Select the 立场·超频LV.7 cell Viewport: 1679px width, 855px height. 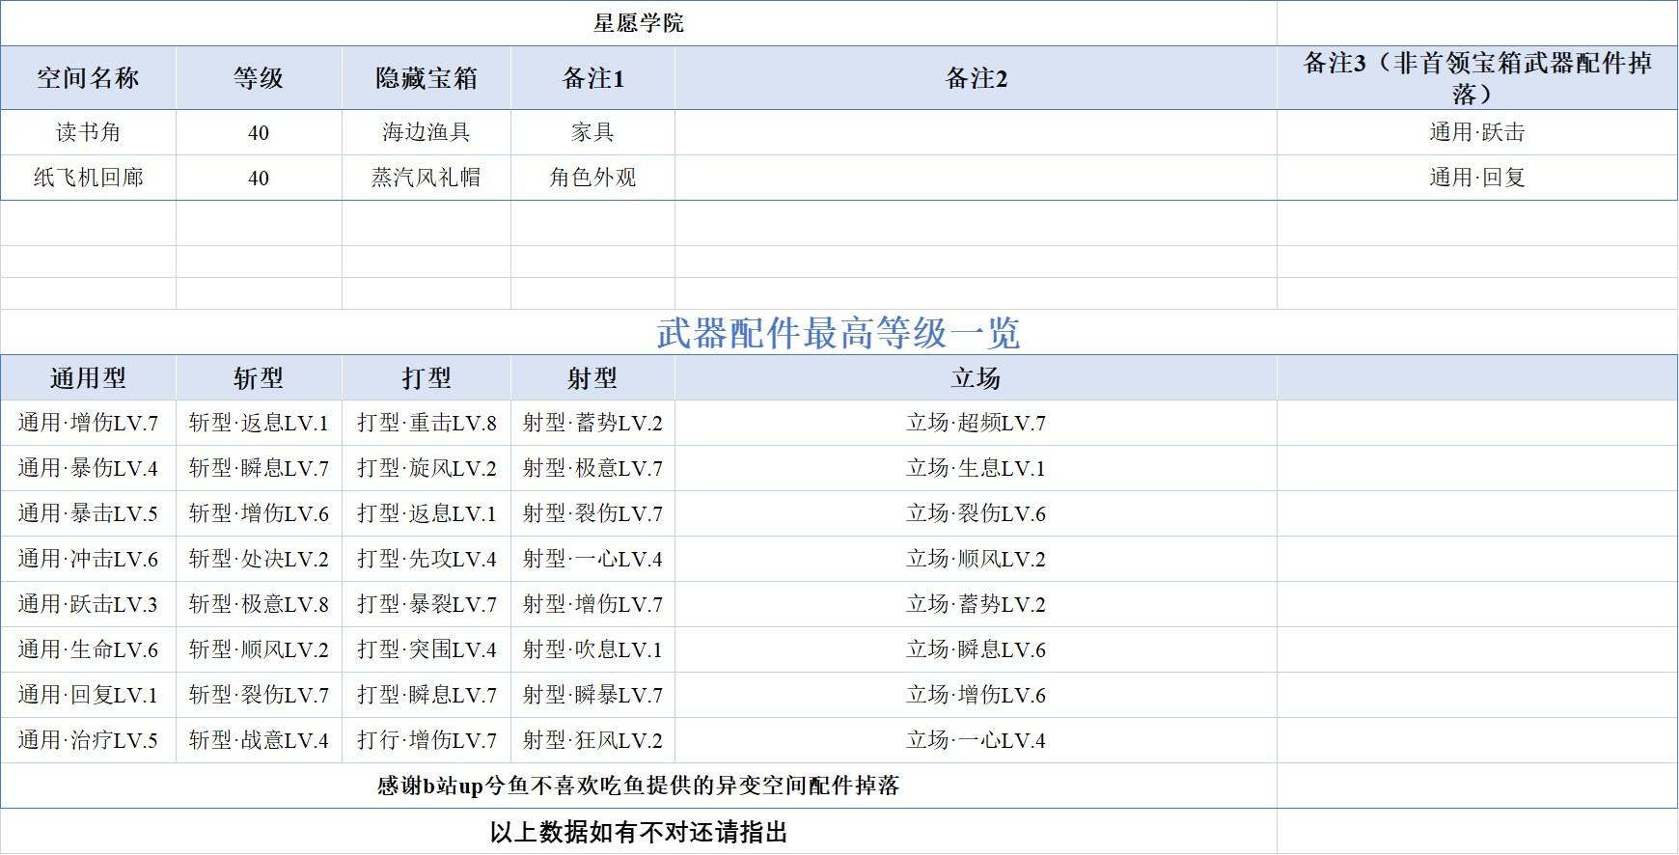tap(976, 423)
